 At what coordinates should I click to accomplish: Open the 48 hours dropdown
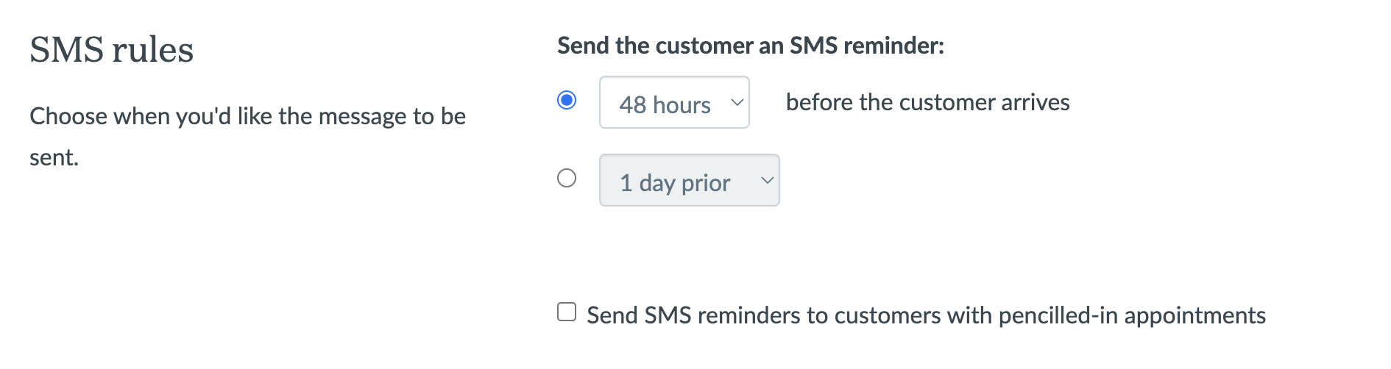pos(674,103)
